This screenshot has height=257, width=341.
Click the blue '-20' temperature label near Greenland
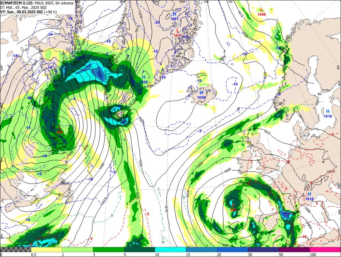click(x=157, y=23)
